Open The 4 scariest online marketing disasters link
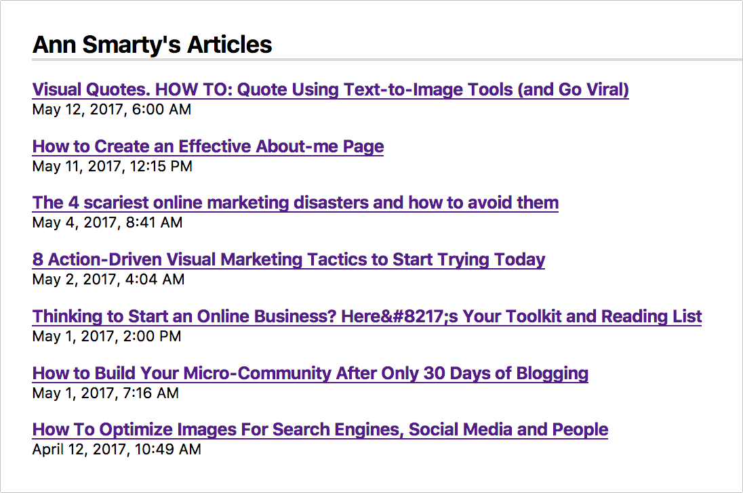Screen dimensions: 743x493 coord(295,202)
